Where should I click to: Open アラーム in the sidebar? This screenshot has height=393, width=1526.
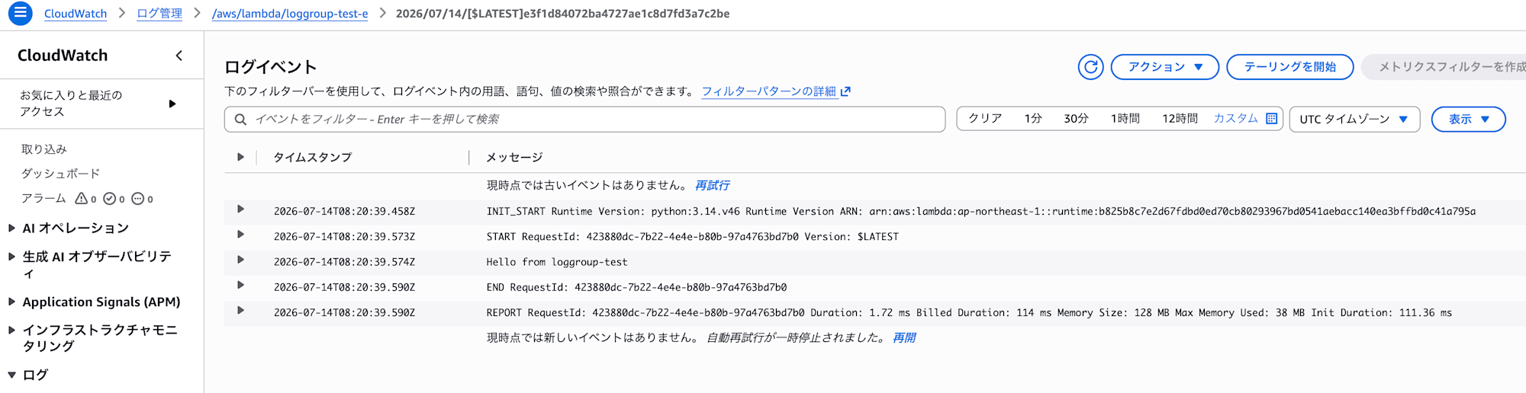point(43,198)
